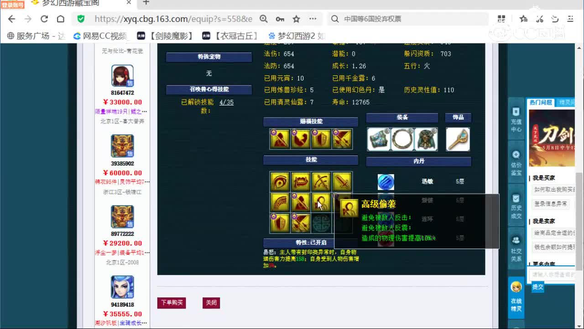Open the saved passwords key icon

(280, 19)
